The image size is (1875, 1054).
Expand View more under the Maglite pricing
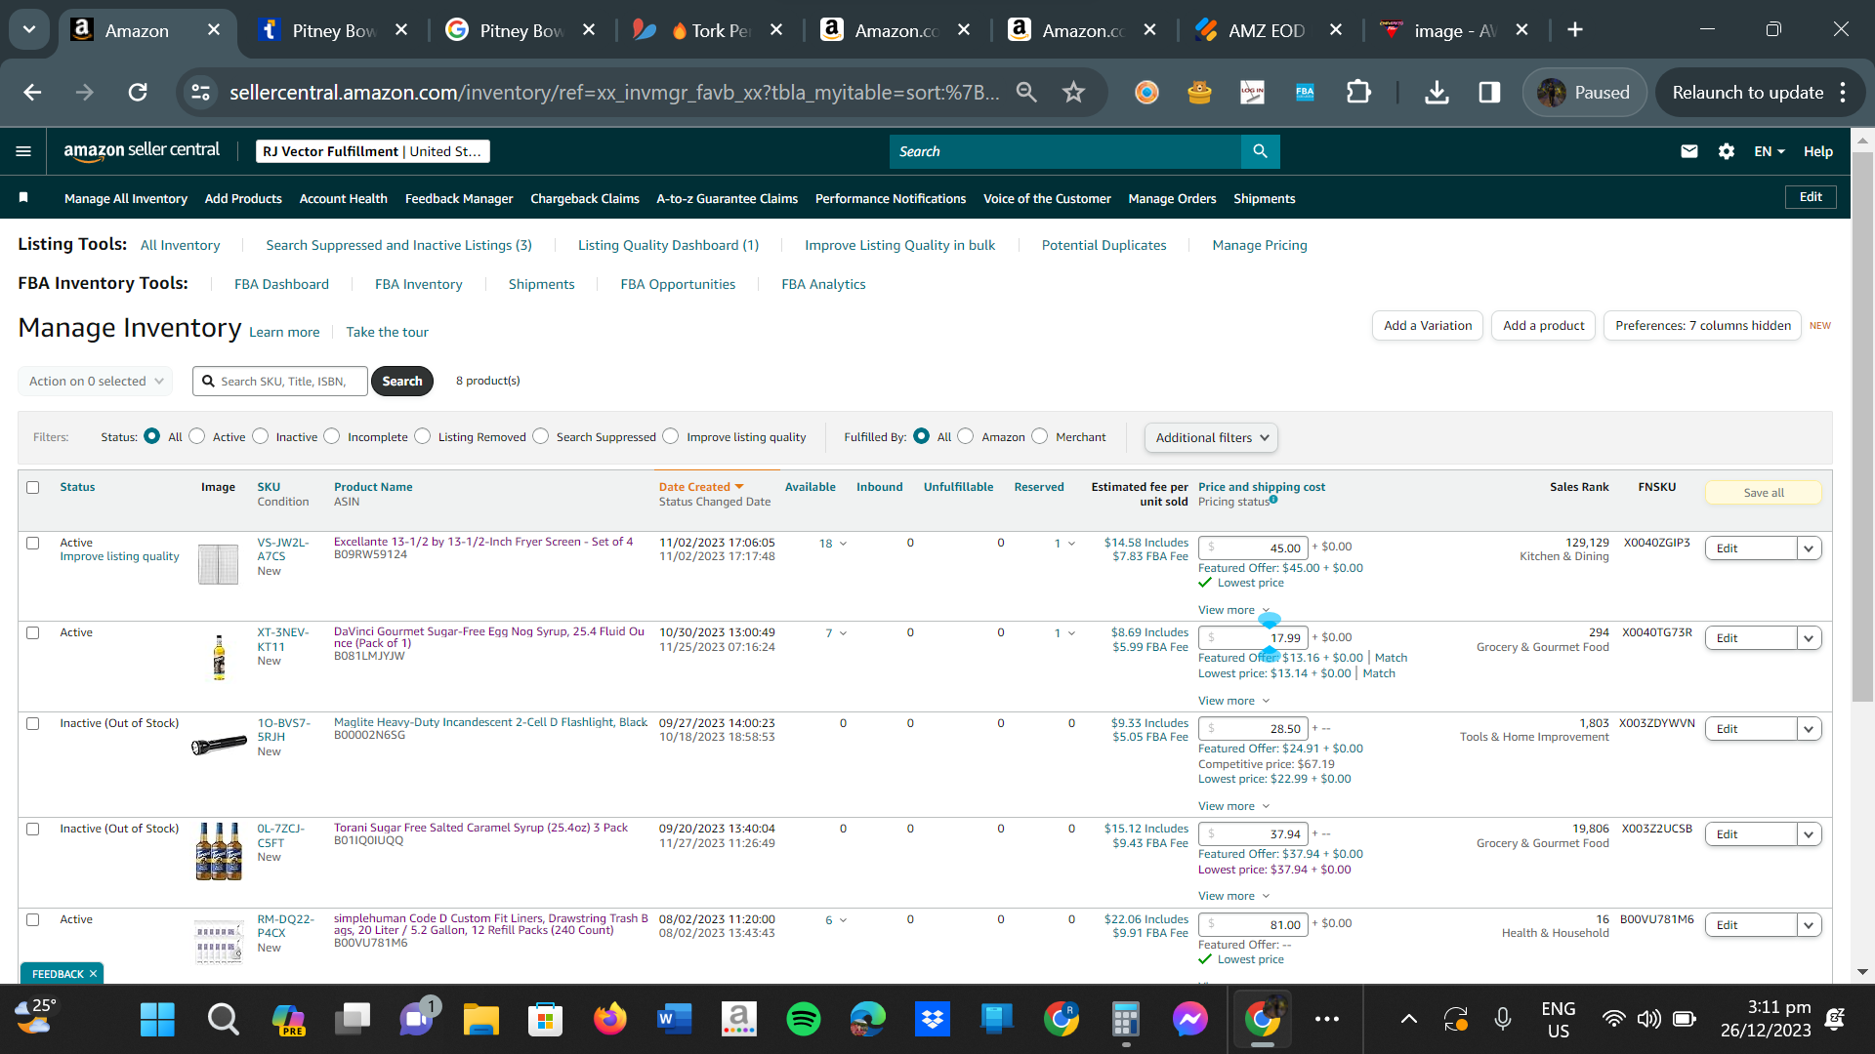point(1233,806)
